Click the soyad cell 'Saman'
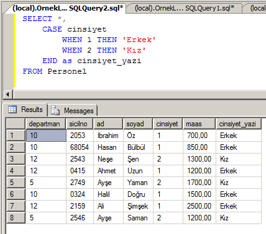The image size is (266, 234). point(138,218)
